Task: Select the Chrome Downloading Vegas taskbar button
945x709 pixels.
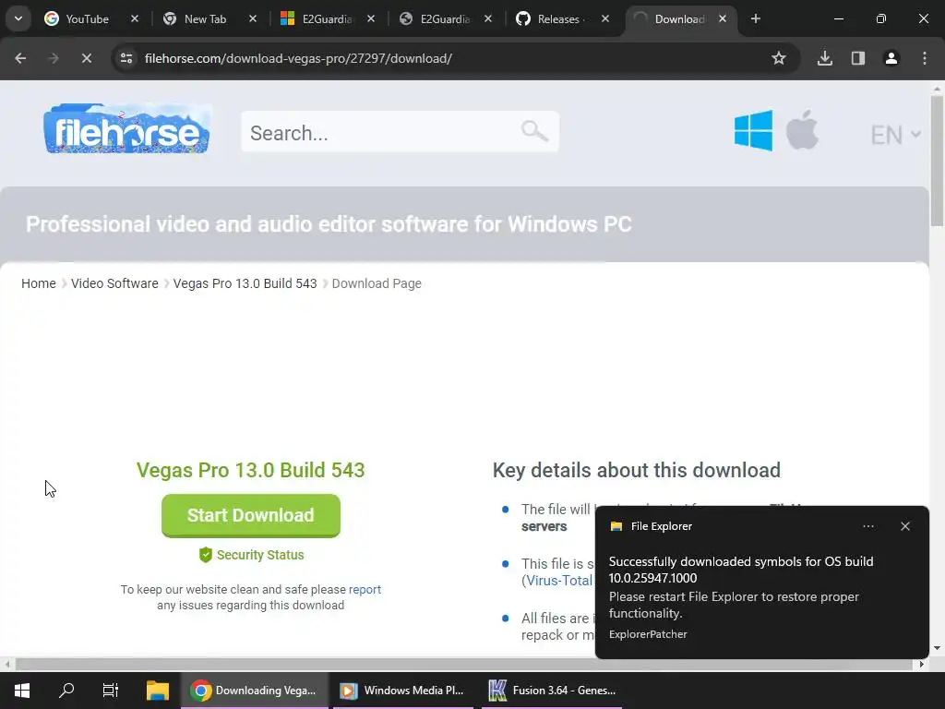Action: [255, 691]
